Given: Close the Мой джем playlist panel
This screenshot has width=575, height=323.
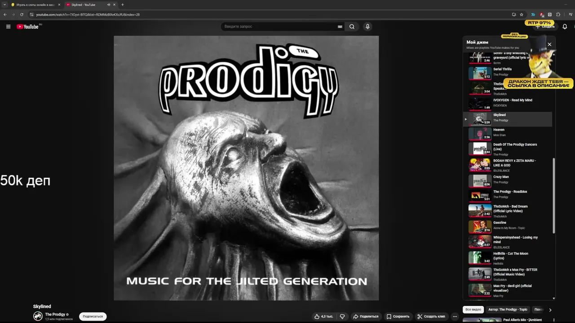Looking at the screenshot, I should point(549,44).
